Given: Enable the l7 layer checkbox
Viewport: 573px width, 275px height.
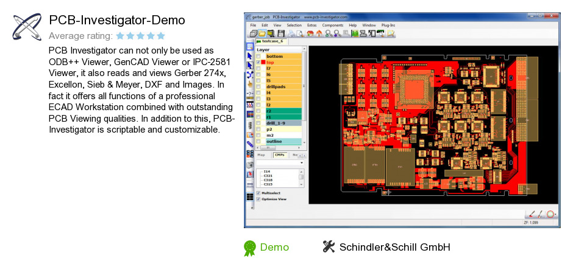Looking at the screenshot, I should 258,69.
